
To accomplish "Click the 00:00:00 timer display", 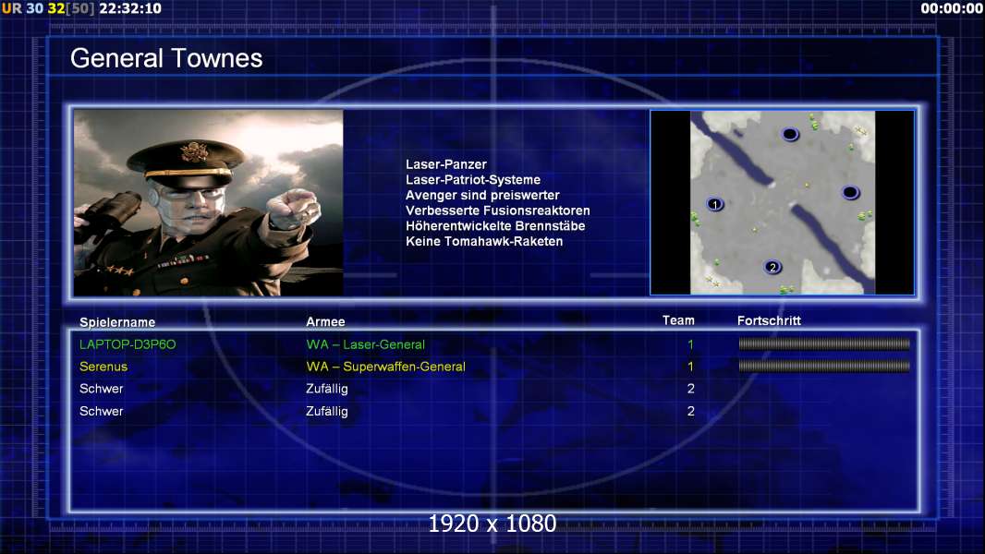I will click(952, 8).
